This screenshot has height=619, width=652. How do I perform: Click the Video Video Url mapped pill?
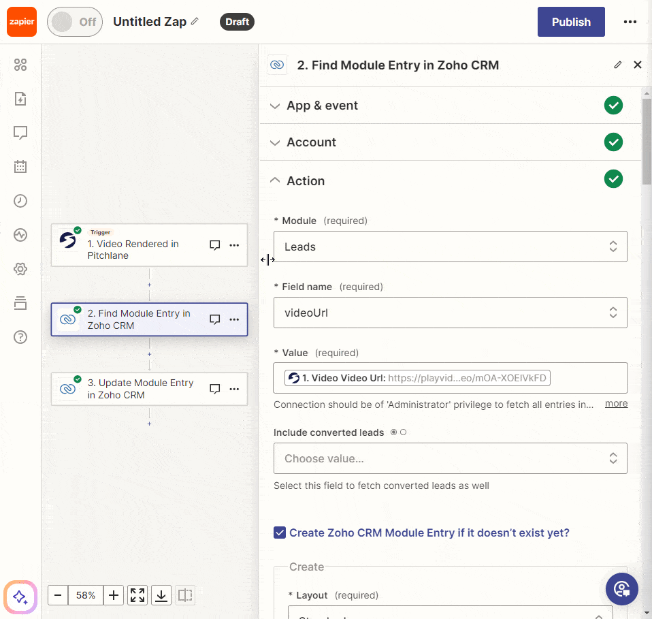(x=417, y=378)
